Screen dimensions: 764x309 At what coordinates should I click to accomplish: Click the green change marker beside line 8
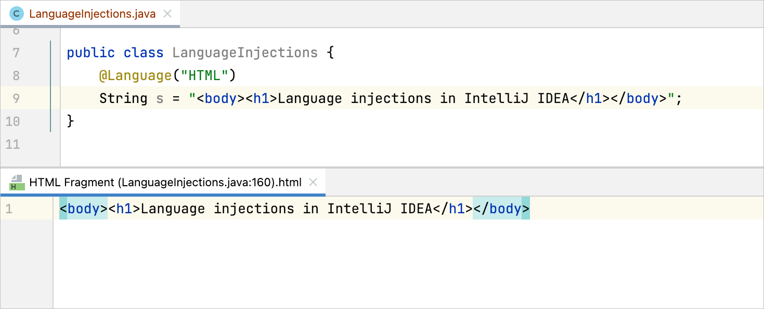pos(50,75)
